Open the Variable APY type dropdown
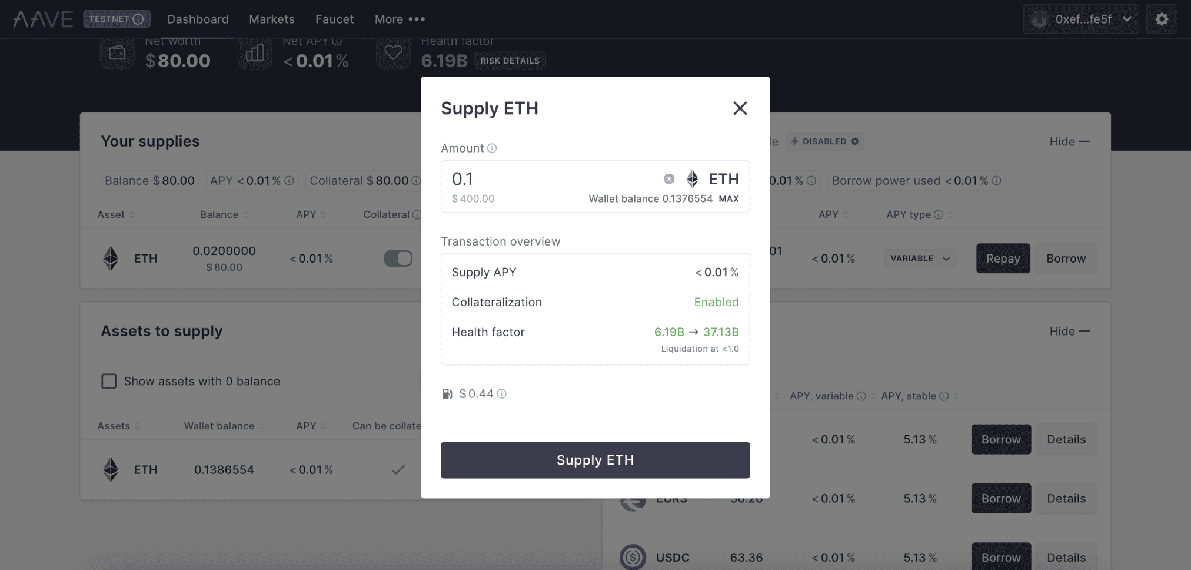The image size is (1191, 570). tap(920, 259)
